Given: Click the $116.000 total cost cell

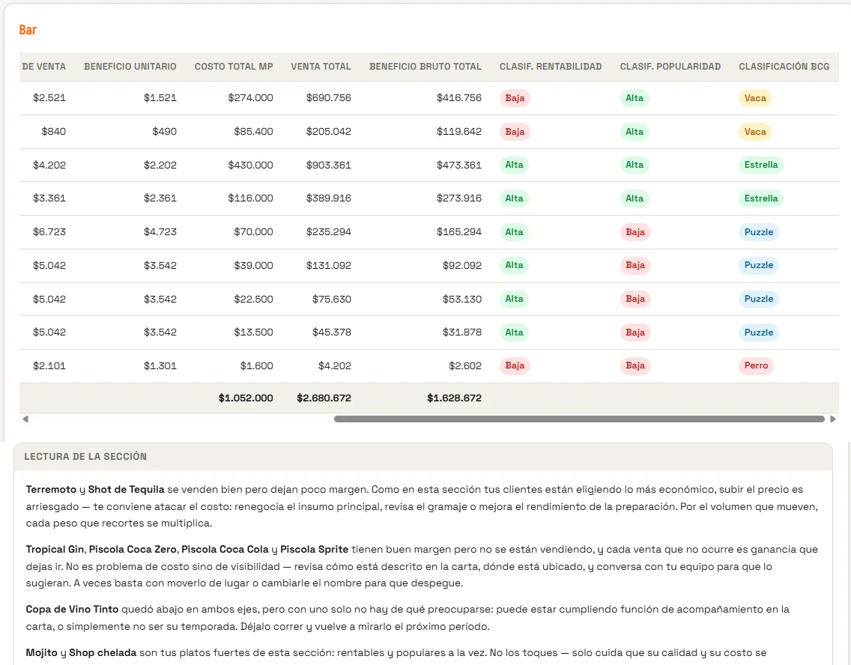Looking at the screenshot, I should [250, 198].
